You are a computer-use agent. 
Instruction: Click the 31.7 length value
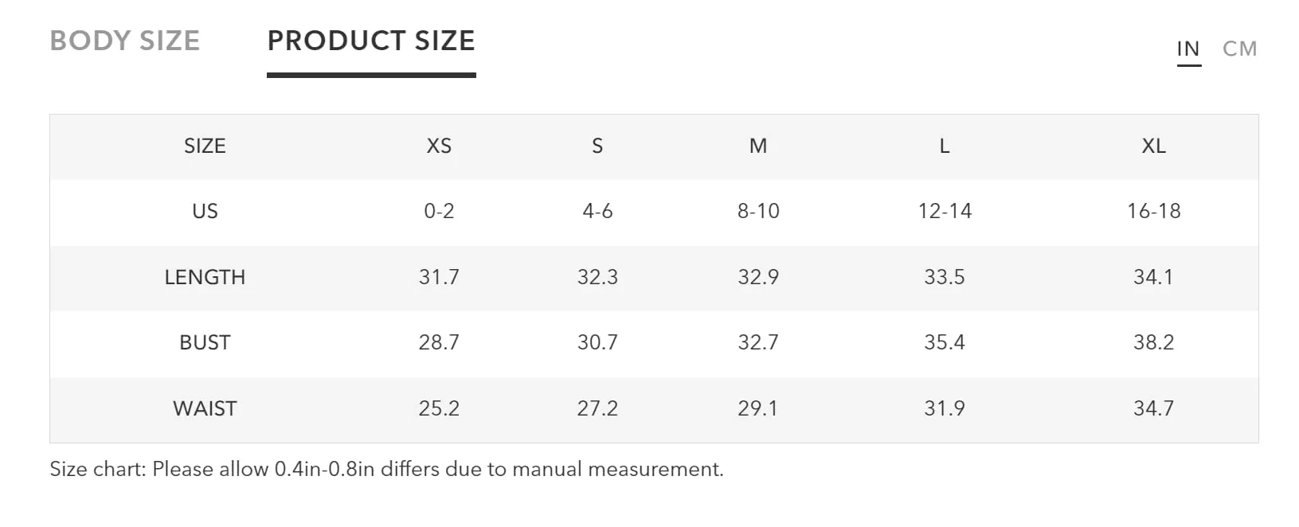coord(439,278)
